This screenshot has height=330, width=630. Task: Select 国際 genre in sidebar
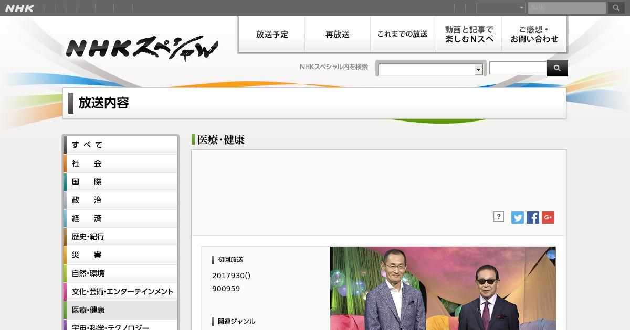pos(121,182)
